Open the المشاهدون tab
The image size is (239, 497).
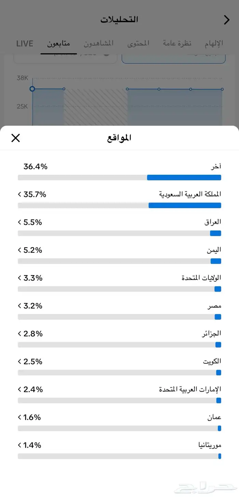(99, 43)
